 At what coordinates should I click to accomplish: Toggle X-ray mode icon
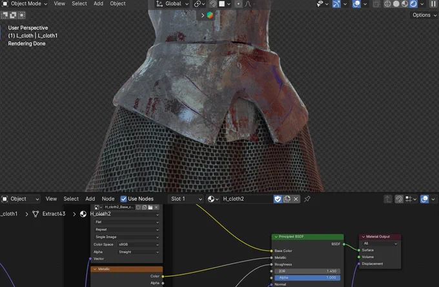376,4
